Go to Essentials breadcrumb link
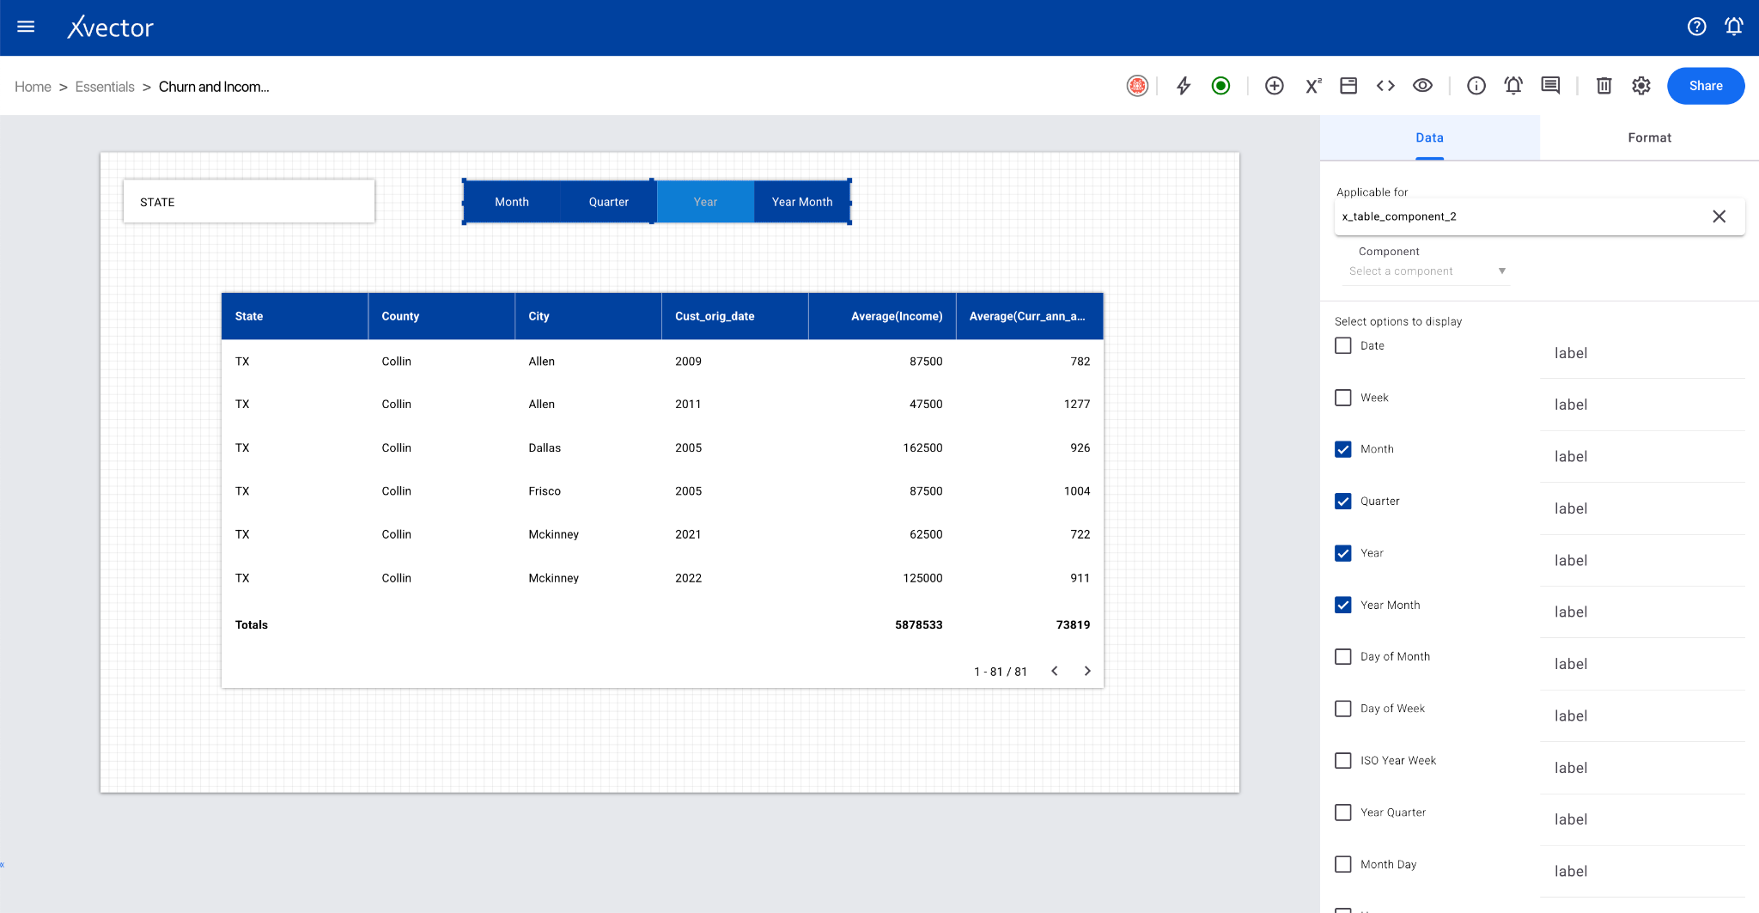 105,87
